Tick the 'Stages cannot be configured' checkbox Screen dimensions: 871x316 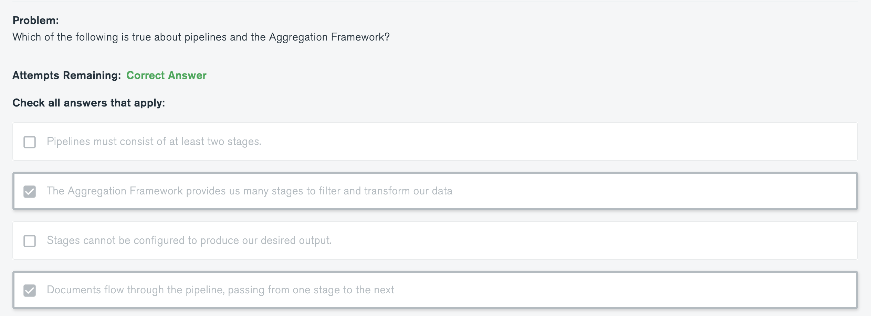[30, 241]
